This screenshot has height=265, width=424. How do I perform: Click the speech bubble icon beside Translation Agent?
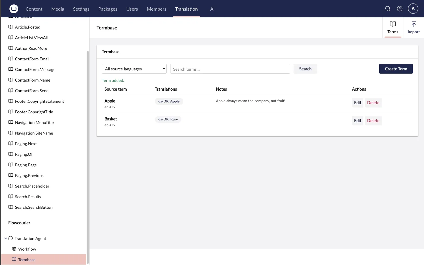[x=11, y=238]
